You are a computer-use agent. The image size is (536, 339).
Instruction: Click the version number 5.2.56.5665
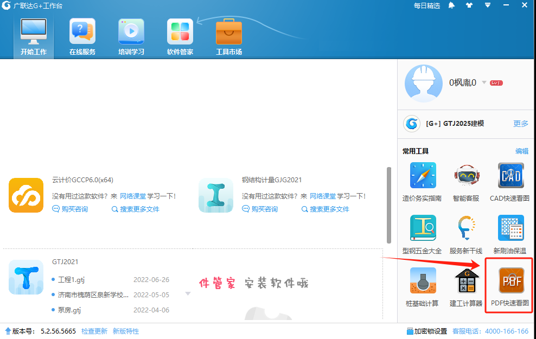(x=58, y=331)
